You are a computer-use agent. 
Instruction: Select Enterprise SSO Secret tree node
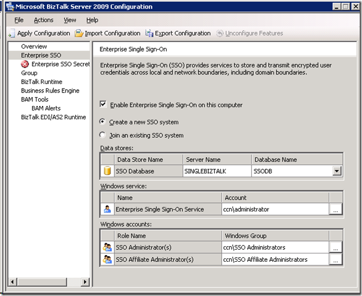pyautogui.click(x=61, y=64)
